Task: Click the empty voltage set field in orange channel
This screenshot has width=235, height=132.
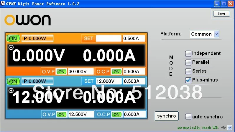Action: click(x=109, y=38)
